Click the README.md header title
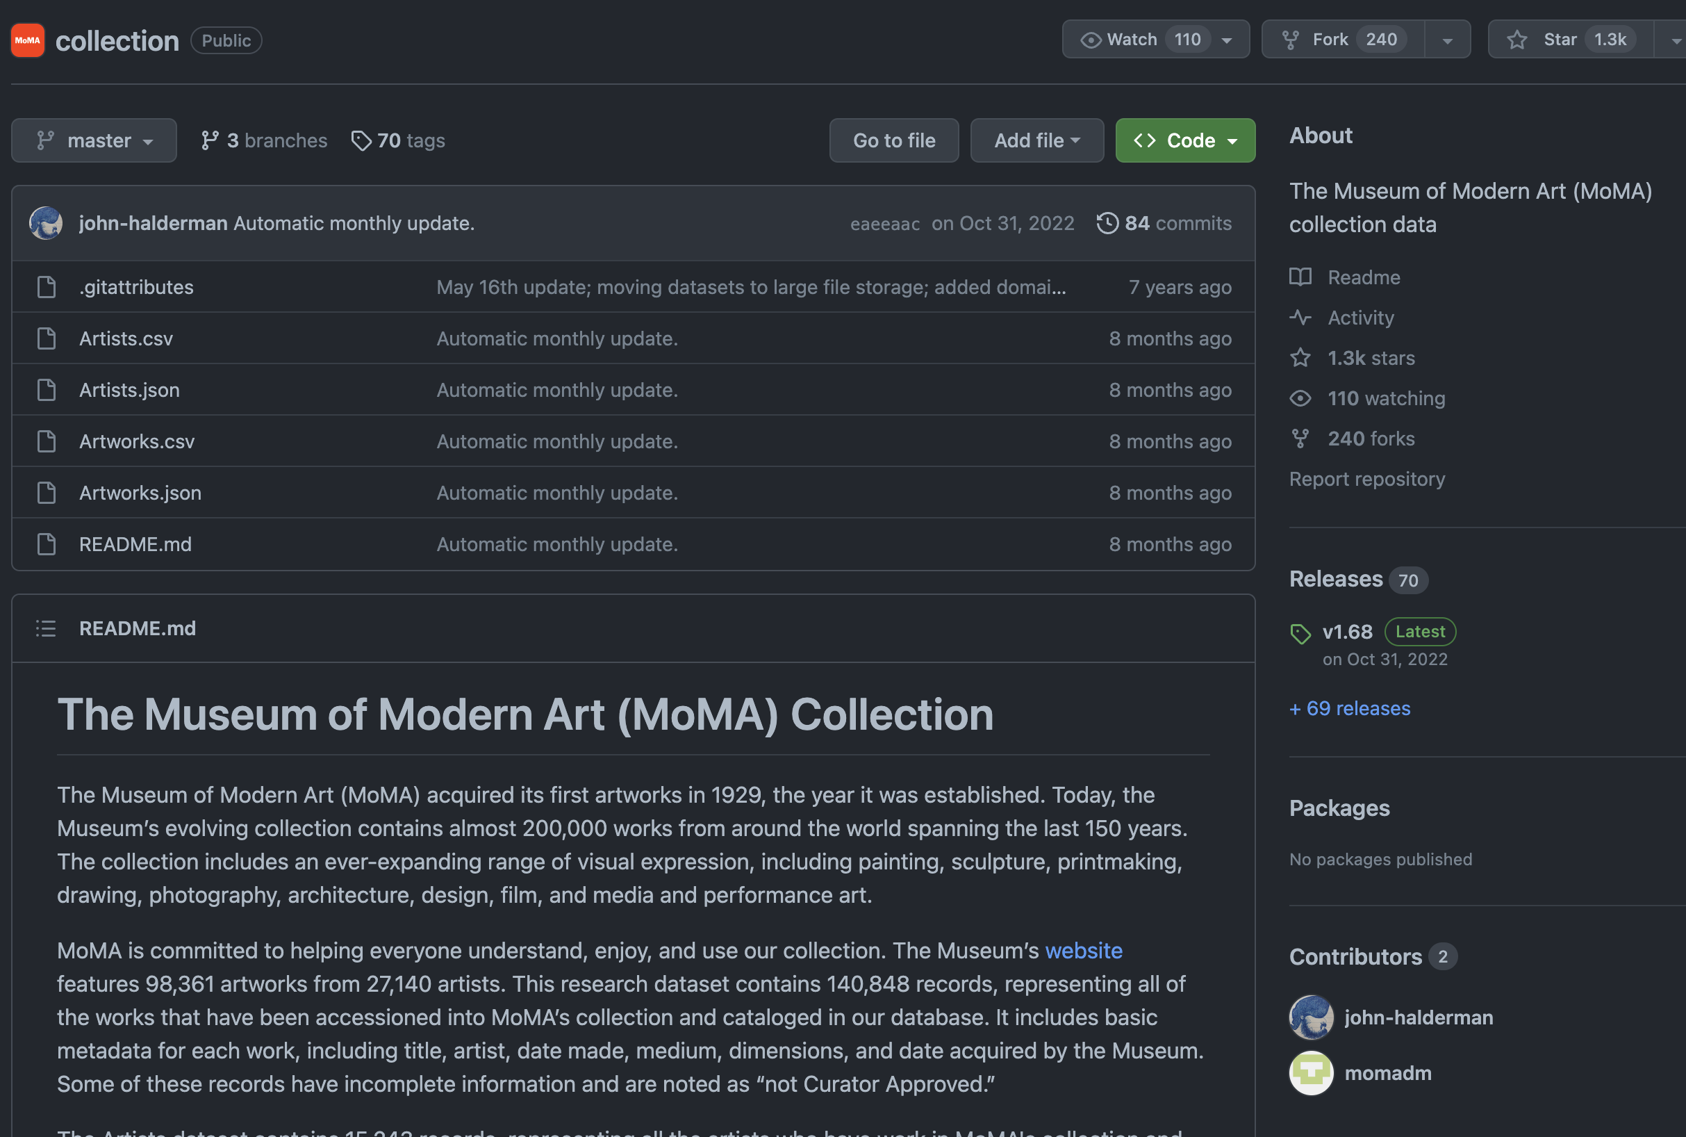The height and width of the screenshot is (1137, 1686). point(137,629)
